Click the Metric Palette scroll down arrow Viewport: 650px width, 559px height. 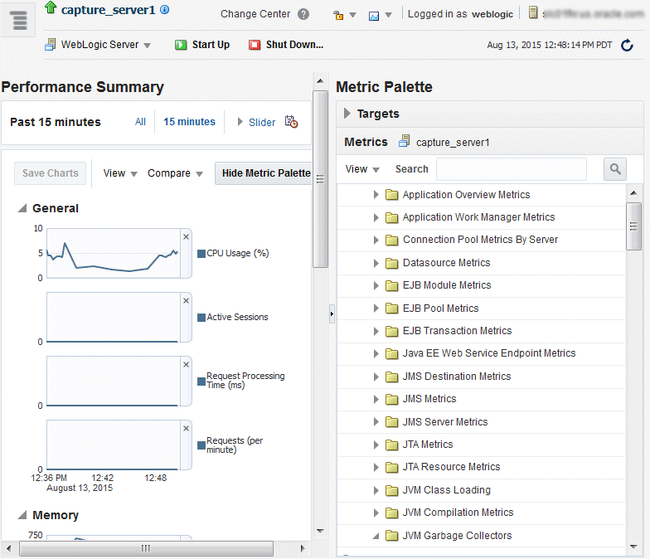click(633, 547)
